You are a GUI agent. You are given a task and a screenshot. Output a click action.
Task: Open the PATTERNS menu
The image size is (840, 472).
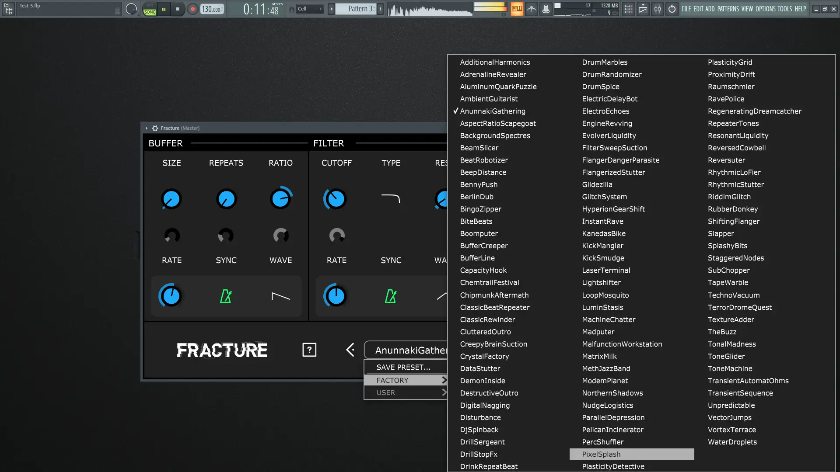(x=728, y=9)
